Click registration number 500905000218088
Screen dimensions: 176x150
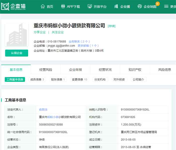(51, 124)
